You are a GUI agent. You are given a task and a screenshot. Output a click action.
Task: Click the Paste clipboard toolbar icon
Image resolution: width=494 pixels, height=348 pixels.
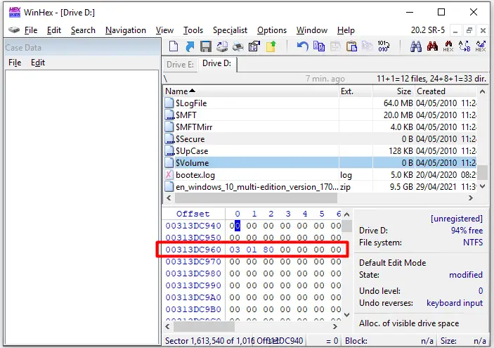click(x=351, y=46)
